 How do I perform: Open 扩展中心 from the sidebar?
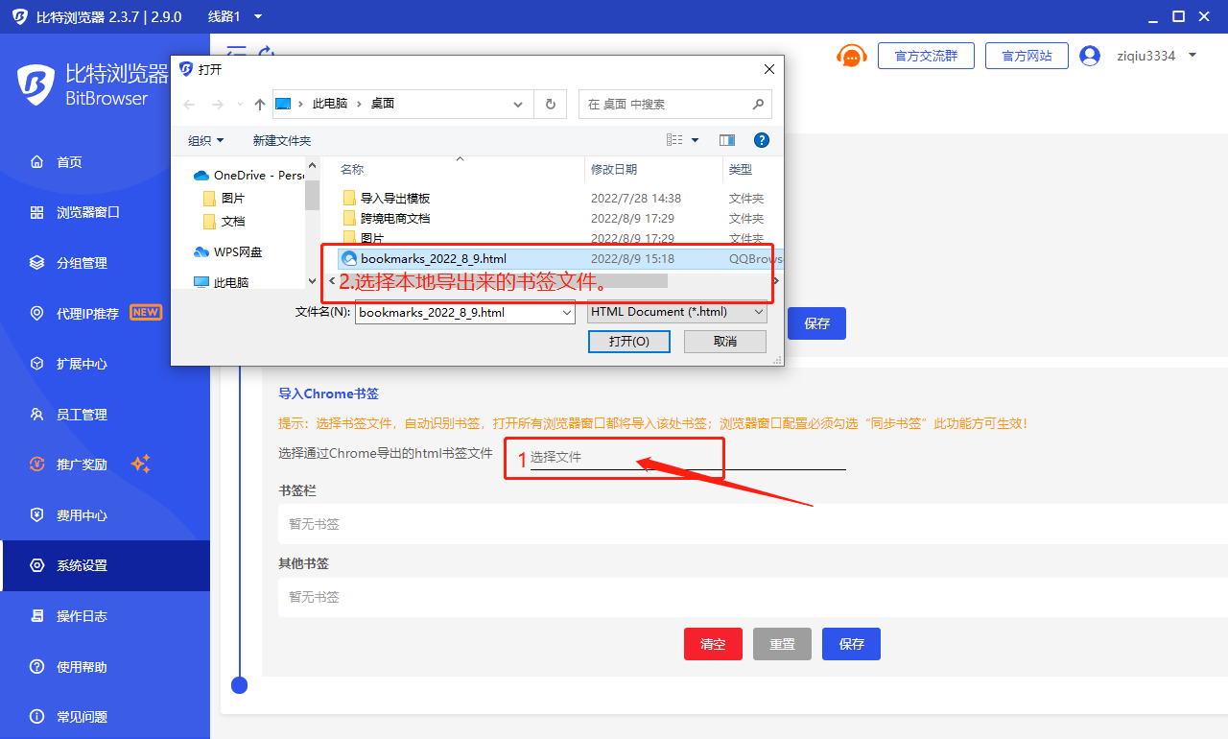tap(82, 364)
